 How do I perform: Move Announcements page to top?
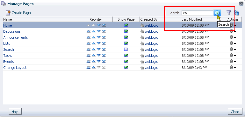pyautogui.click(x=89, y=37)
